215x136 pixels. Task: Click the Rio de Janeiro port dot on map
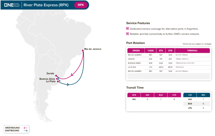coord(83,50)
